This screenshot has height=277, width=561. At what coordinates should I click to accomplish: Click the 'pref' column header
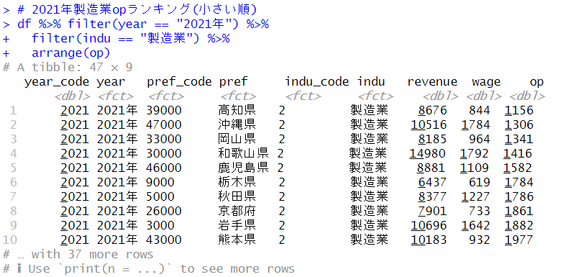coord(233,82)
